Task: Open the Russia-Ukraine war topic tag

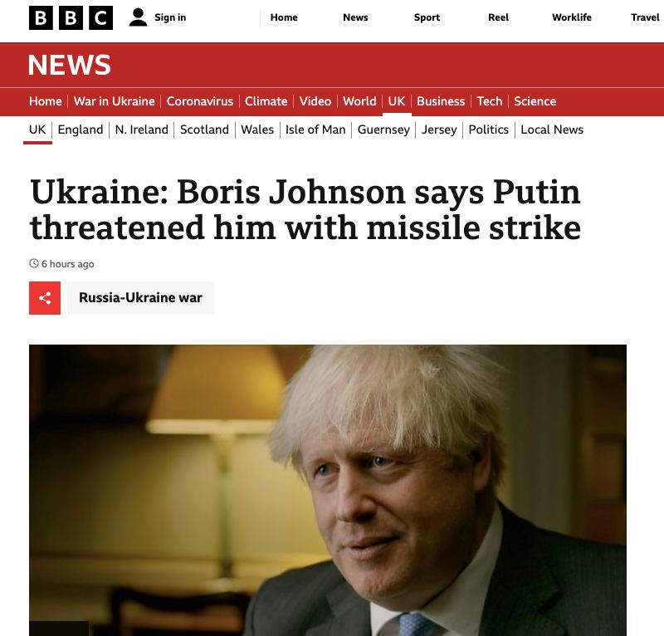Action: click(x=140, y=298)
